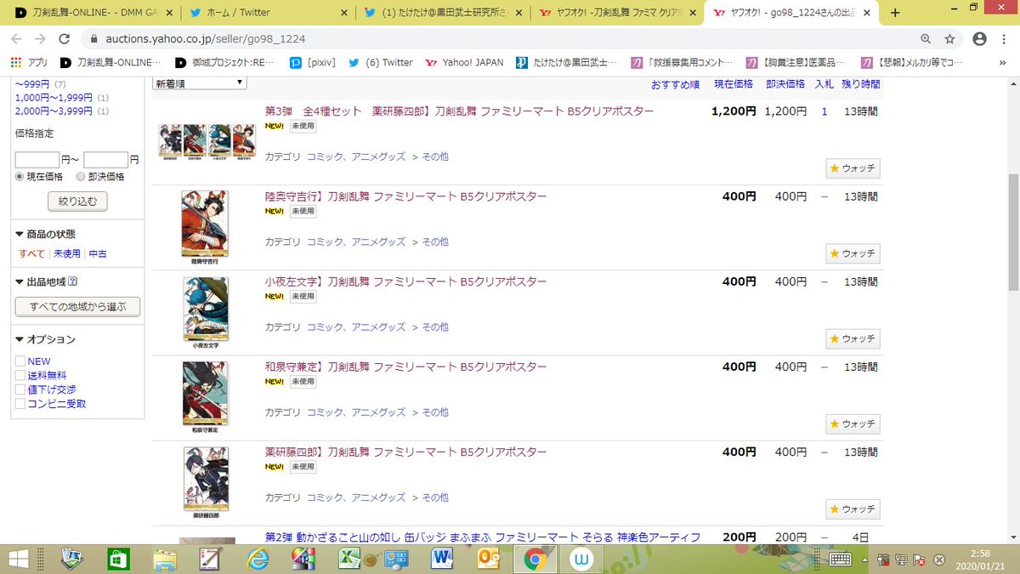Open the 薬研藤四郎】刀剣乱舞 single poster listing
This screenshot has width=1020, height=574.
click(405, 452)
